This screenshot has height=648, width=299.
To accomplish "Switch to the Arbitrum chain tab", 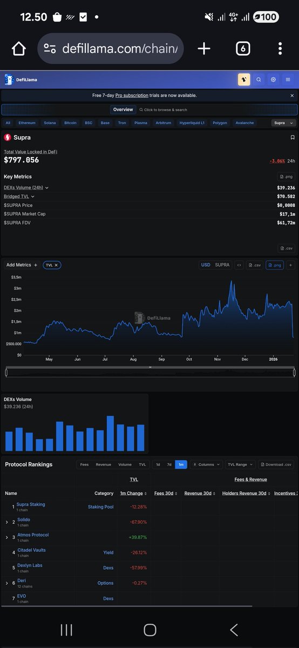I will pos(163,123).
